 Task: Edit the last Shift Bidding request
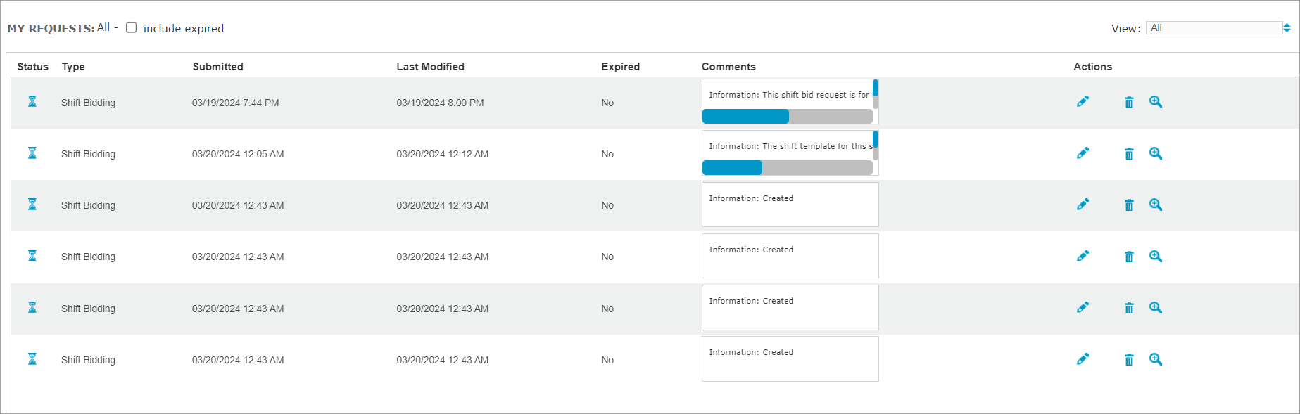click(x=1083, y=359)
